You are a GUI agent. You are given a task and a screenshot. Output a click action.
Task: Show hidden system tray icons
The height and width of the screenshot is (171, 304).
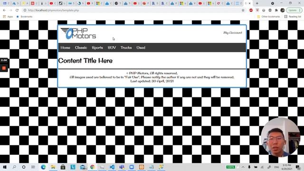tap(243, 167)
